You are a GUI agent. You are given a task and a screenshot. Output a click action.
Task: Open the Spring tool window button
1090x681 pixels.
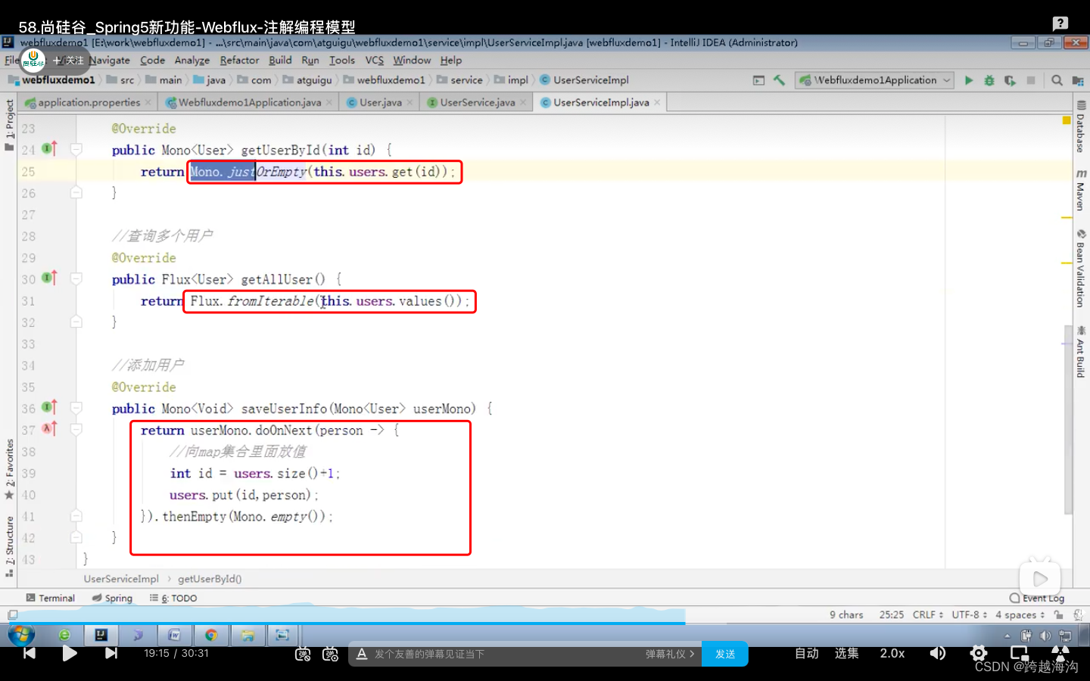[x=112, y=598]
